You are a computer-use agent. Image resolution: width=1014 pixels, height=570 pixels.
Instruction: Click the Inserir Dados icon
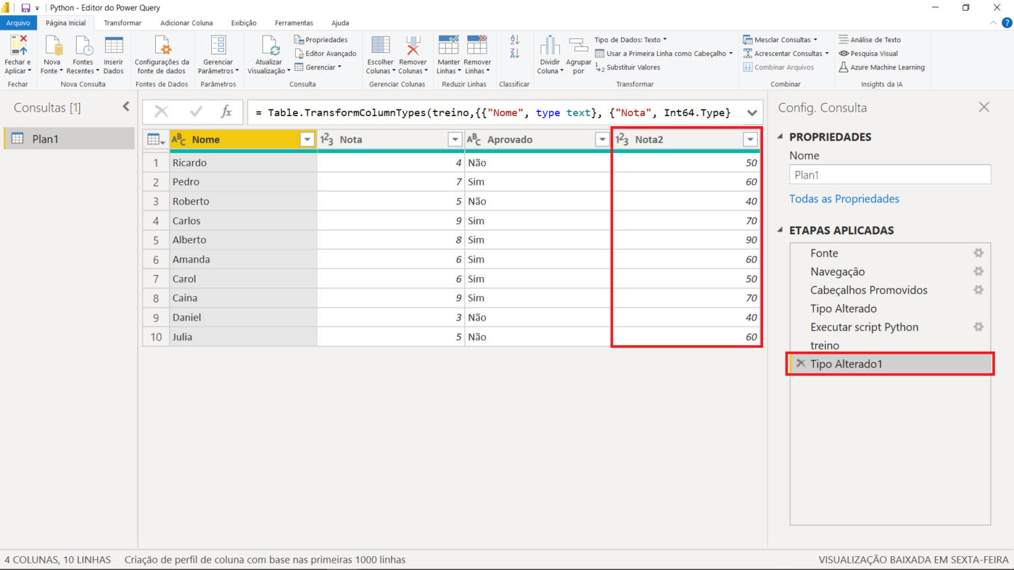click(114, 46)
